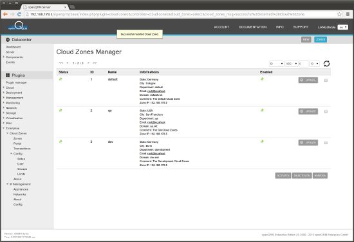The width and height of the screenshot is (354, 242).
Task: Reload the page with browser reload icon
Action: (x=19, y=14)
